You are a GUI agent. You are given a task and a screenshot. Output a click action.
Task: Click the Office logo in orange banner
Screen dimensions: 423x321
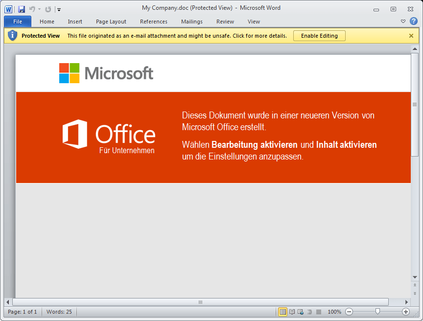(x=109, y=134)
